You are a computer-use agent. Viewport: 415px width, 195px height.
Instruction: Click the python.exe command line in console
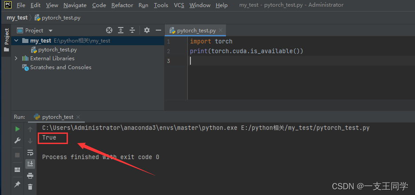click(206, 128)
